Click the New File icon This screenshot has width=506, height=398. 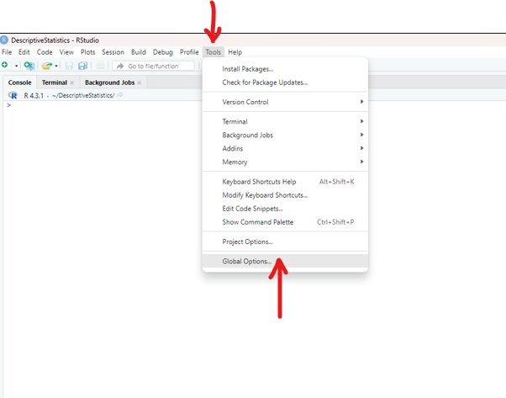pyautogui.click(x=5, y=66)
